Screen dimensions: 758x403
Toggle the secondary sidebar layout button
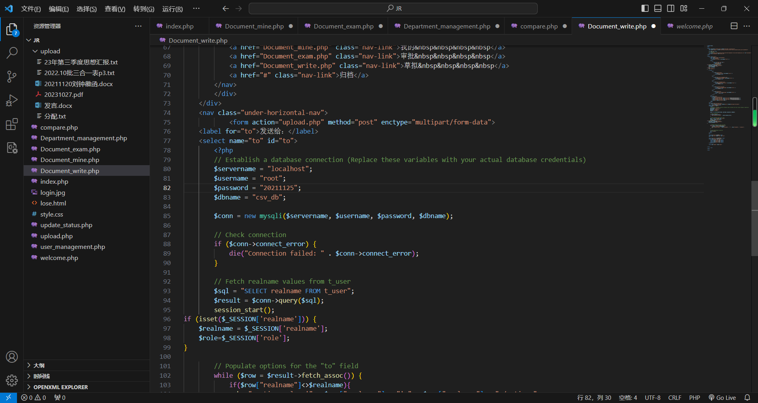click(x=671, y=8)
